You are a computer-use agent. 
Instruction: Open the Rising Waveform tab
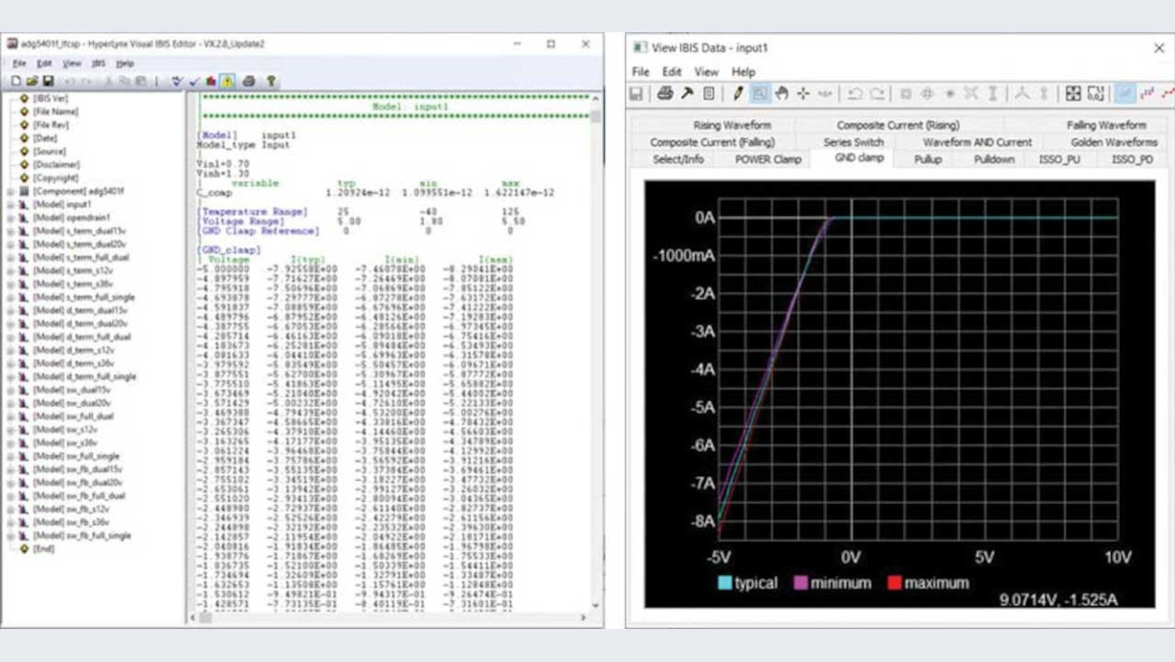click(x=732, y=125)
